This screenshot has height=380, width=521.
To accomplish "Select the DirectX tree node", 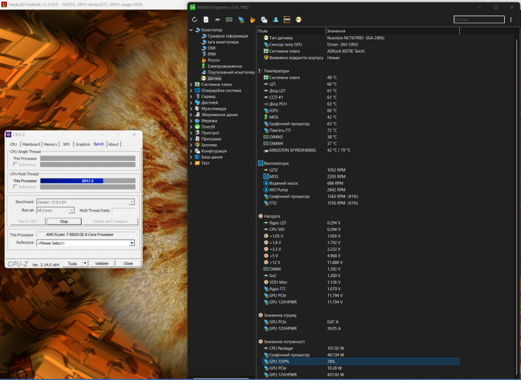I will pyautogui.click(x=207, y=127).
